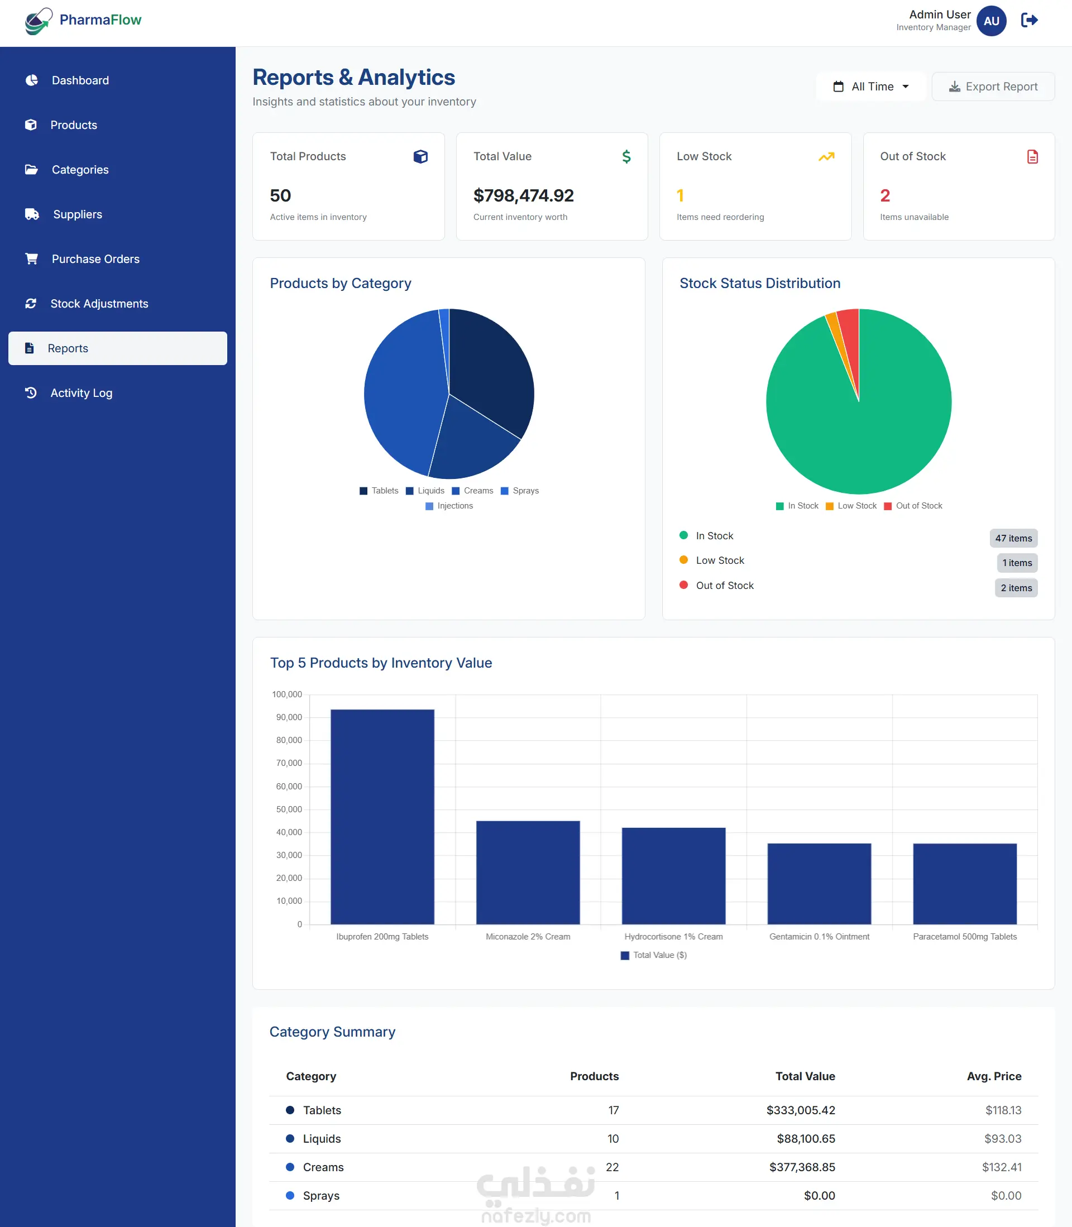Toggle Tablets in category chart legend
The image size is (1072, 1227).
tap(379, 490)
